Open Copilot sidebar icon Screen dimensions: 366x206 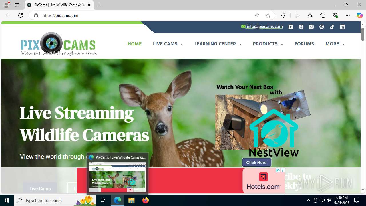click(359, 15)
